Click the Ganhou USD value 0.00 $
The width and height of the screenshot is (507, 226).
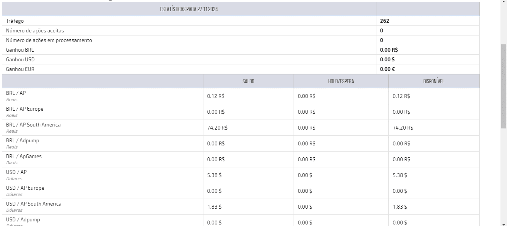pyautogui.click(x=387, y=60)
